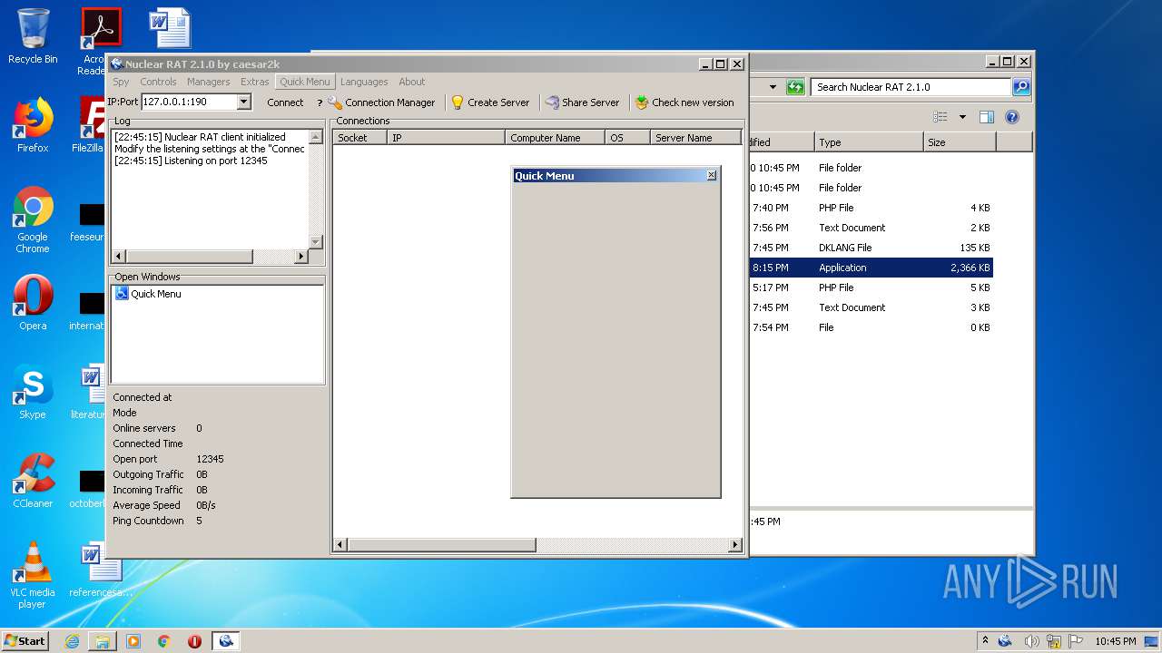Click the question mark help button
The height and width of the screenshot is (653, 1162).
(x=320, y=102)
